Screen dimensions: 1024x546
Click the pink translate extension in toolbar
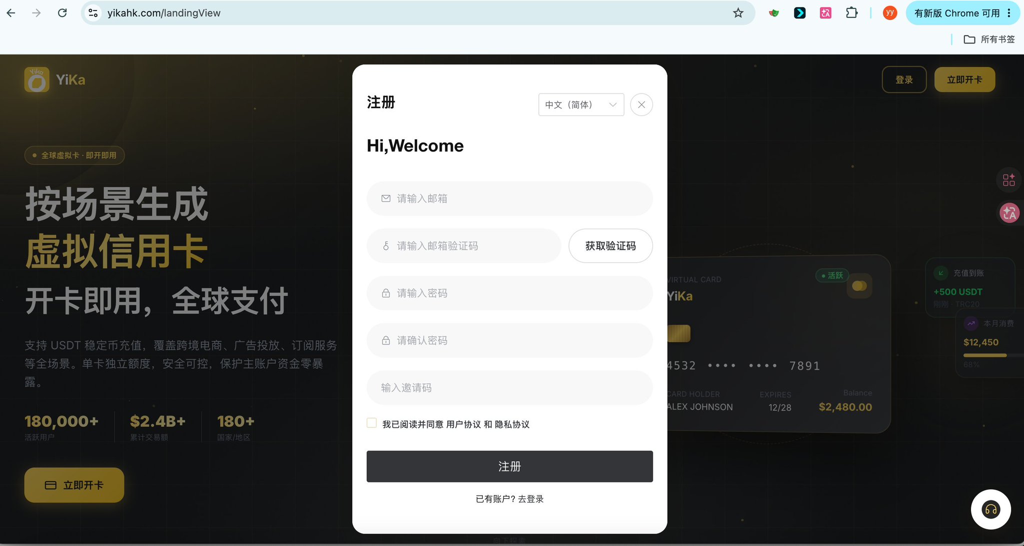click(826, 13)
